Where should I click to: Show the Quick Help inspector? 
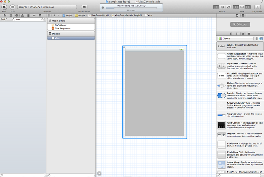tap(243, 15)
